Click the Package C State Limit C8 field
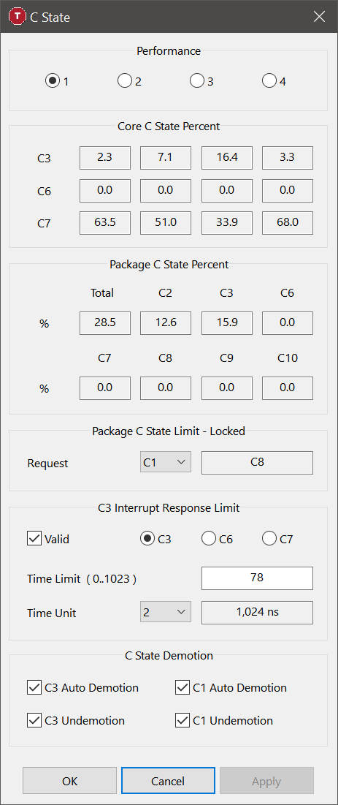Image resolution: width=338 pixels, height=805 pixels. click(x=257, y=463)
